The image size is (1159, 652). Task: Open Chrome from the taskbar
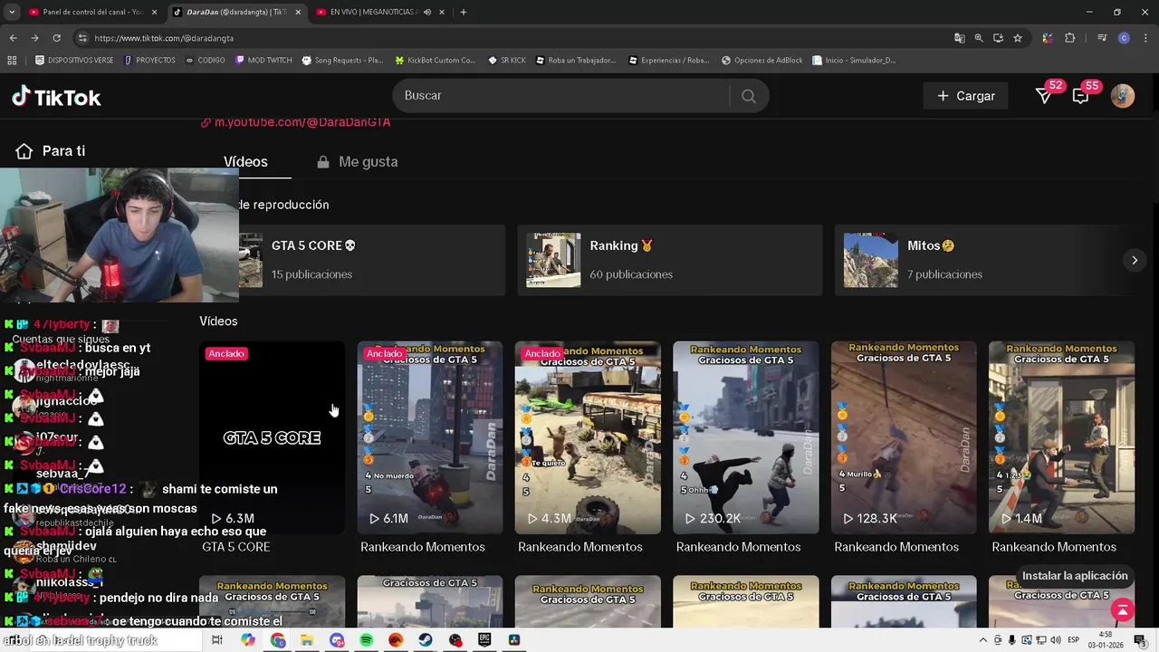pyautogui.click(x=278, y=640)
